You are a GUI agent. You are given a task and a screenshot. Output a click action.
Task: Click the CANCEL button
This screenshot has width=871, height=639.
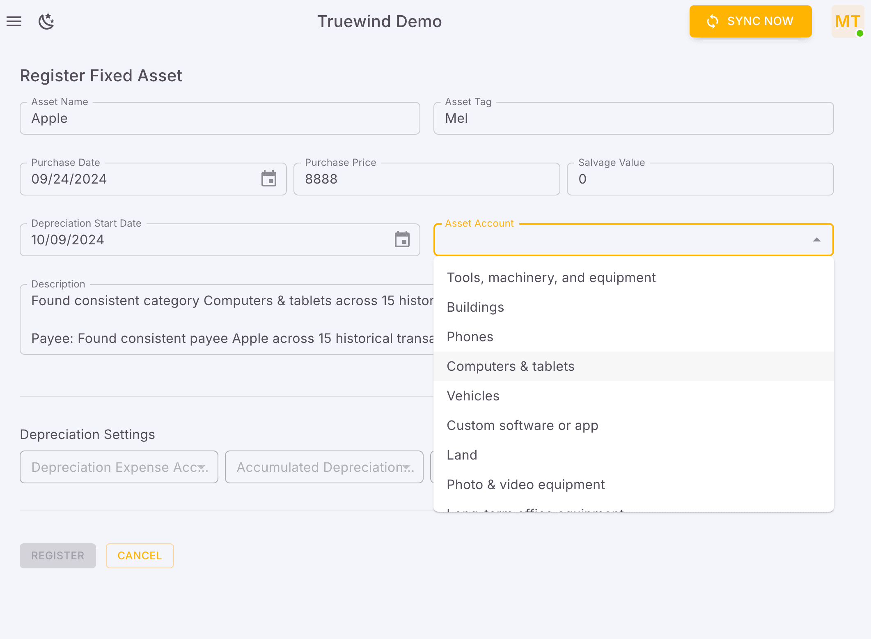click(x=140, y=556)
